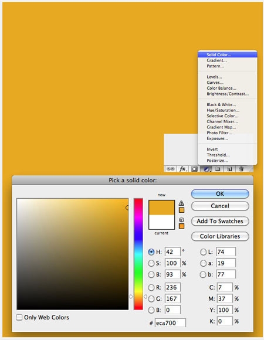Select the Lab a radio button
The height and width of the screenshot is (340, 264).
[x=203, y=263]
